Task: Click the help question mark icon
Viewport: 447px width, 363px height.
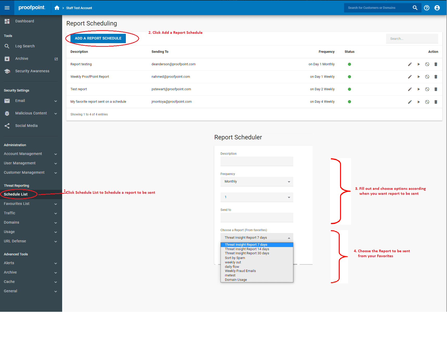Action: click(x=426, y=8)
